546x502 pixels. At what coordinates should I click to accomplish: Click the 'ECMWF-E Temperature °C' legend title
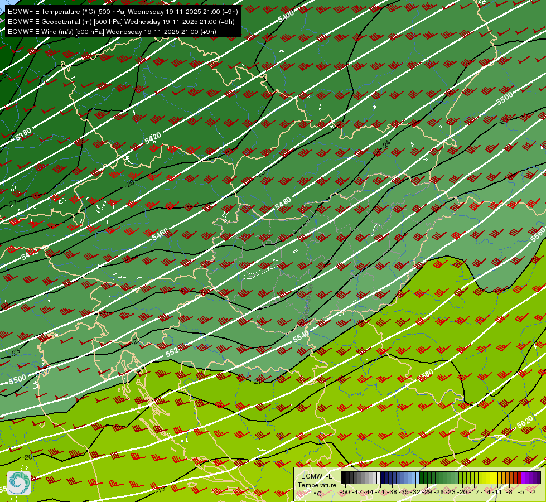(x=317, y=485)
